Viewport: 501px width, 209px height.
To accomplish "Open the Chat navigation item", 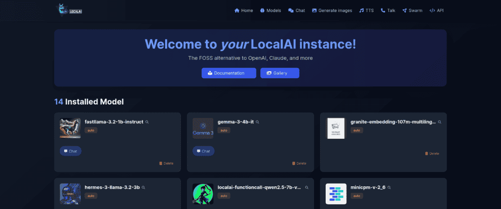I will tap(296, 11).
